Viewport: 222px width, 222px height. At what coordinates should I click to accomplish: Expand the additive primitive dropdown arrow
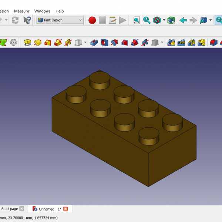click(85, 43)
